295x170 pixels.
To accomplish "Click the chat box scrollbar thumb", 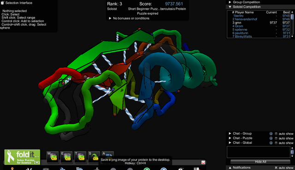I will tap(292, 152).
